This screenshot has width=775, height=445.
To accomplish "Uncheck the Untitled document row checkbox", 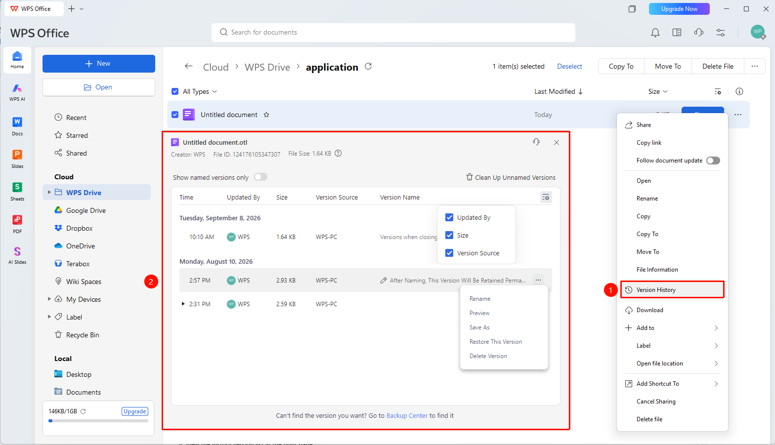I will pyautogui.click(x=175, y=115).
